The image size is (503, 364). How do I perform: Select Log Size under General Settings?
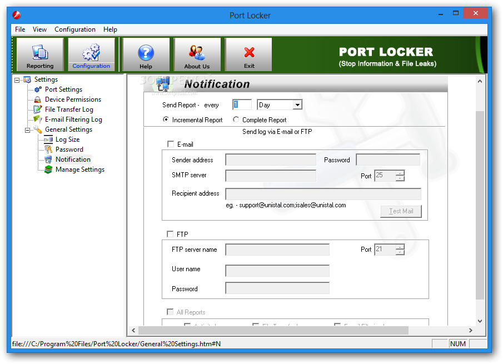(67, 139)
